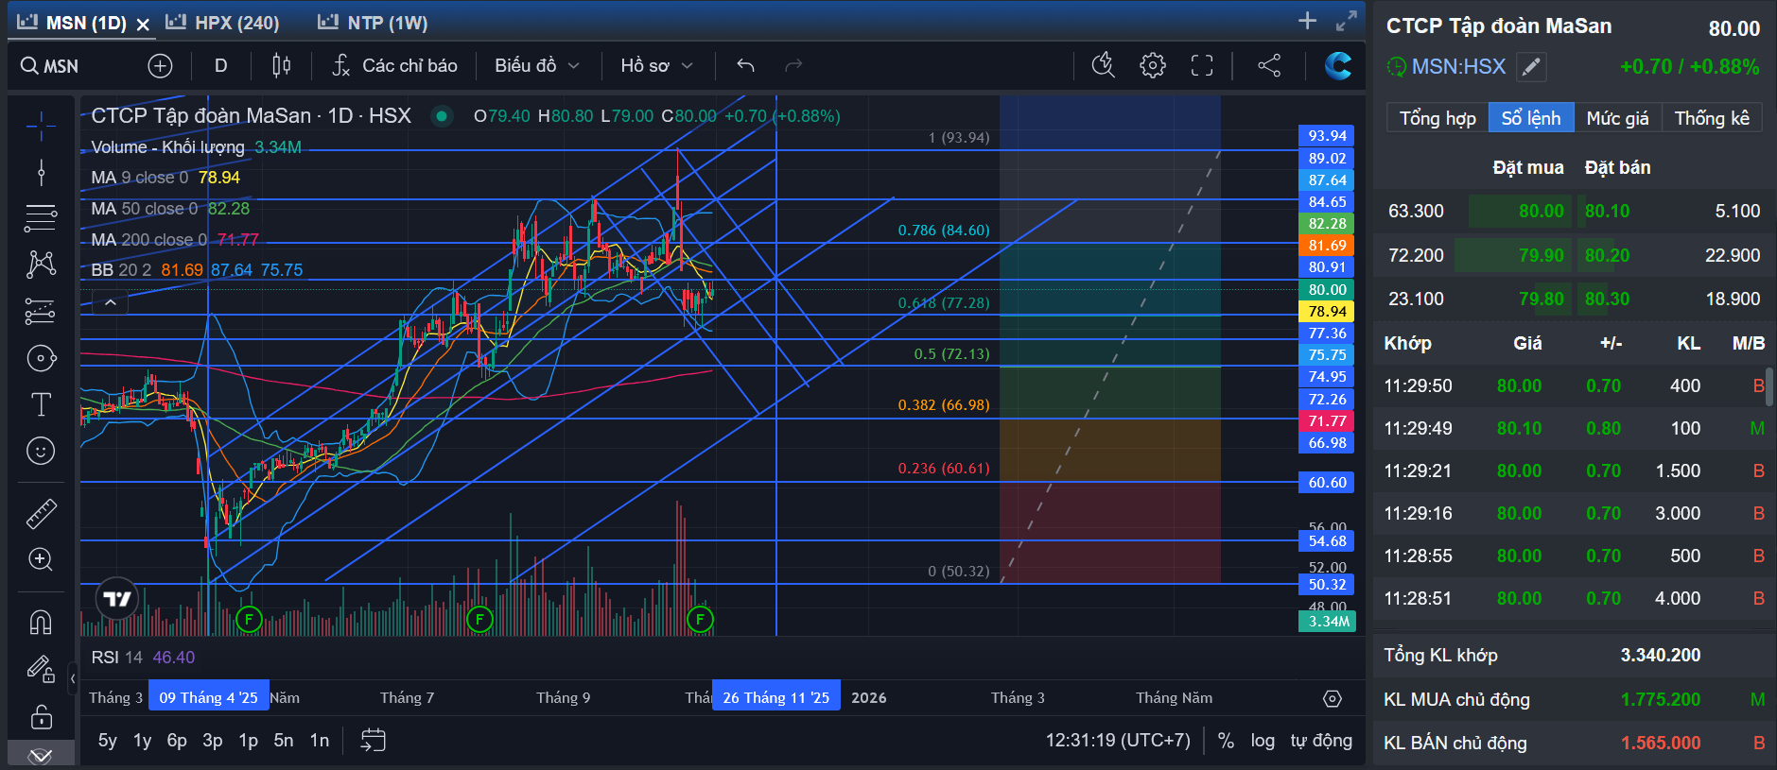Click the trade list scrollbar
The image size is (1777, 770).
point(1768,387)
